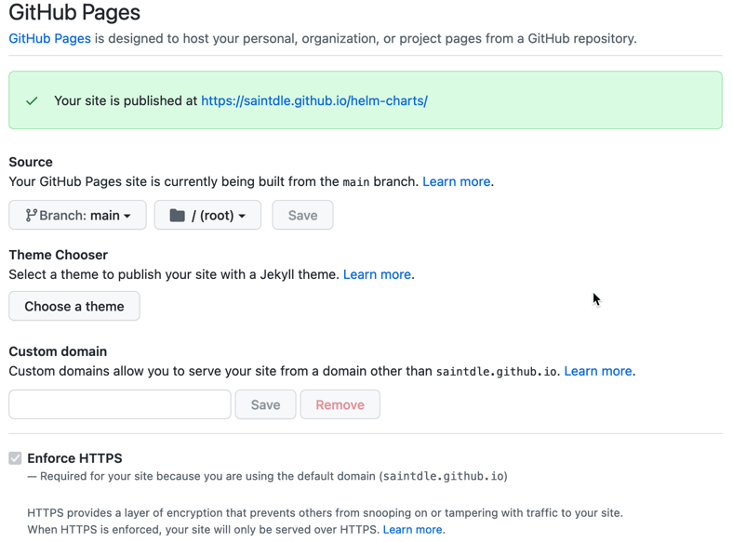Screen dimensions: 733x542
Task: Open Learn more link in Custom domain
Action: point(598,371)
